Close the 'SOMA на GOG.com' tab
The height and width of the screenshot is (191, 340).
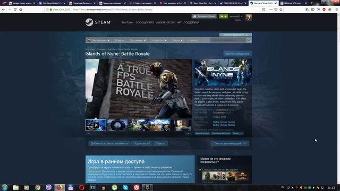click(x=305, y=3)
